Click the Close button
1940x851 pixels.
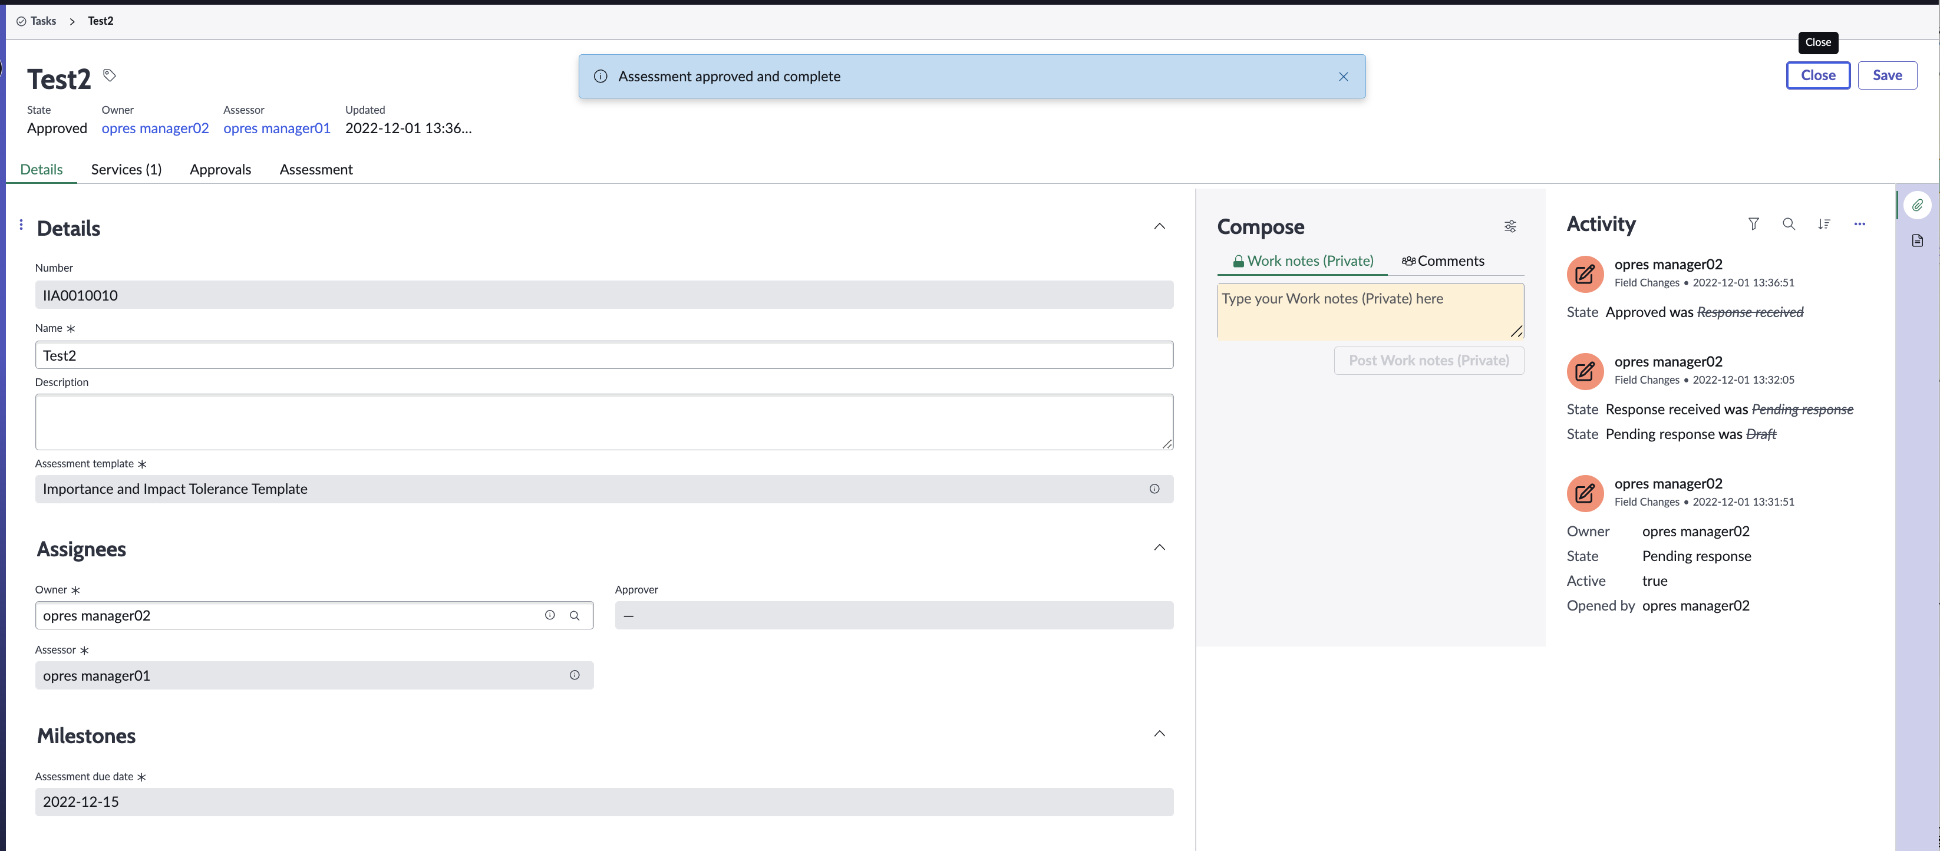click(x=1817, y=75)
